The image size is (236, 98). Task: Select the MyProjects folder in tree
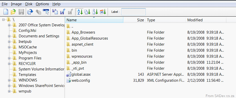click(28, 53)
